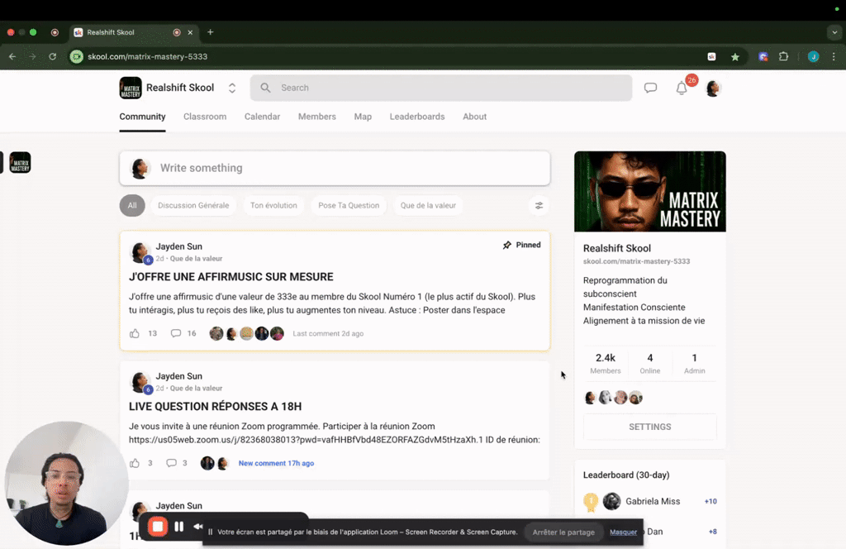The image size is (846, 549).
Task: Click Arrêter le partage button
Action: pyautogui.click(x=563, y=532)
